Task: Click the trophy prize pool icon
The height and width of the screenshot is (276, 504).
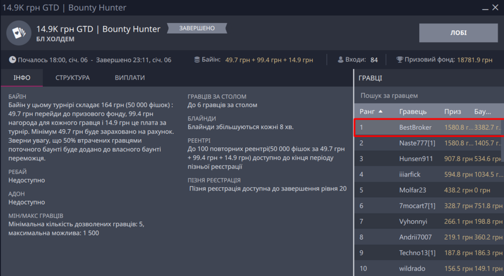Action: click(x=400, y=60)
